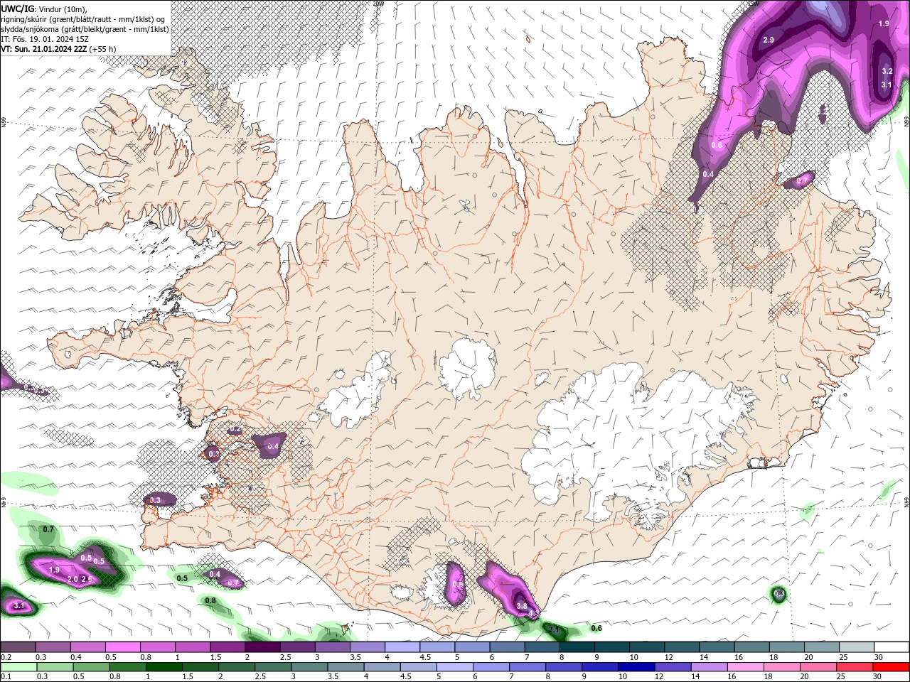Pick the white snow scale swatch labelled 30
The height and width of the screenshot is (682, 910).
pos(892,646)
